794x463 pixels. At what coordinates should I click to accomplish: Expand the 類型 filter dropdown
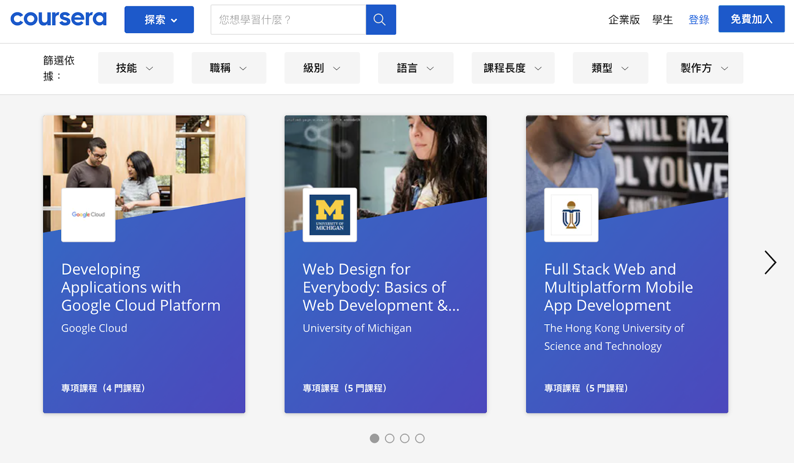[610, 68]
